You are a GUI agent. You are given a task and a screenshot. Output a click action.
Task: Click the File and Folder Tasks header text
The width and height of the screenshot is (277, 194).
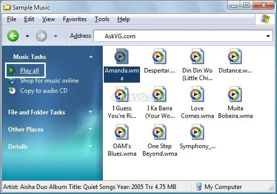(37, 112)
